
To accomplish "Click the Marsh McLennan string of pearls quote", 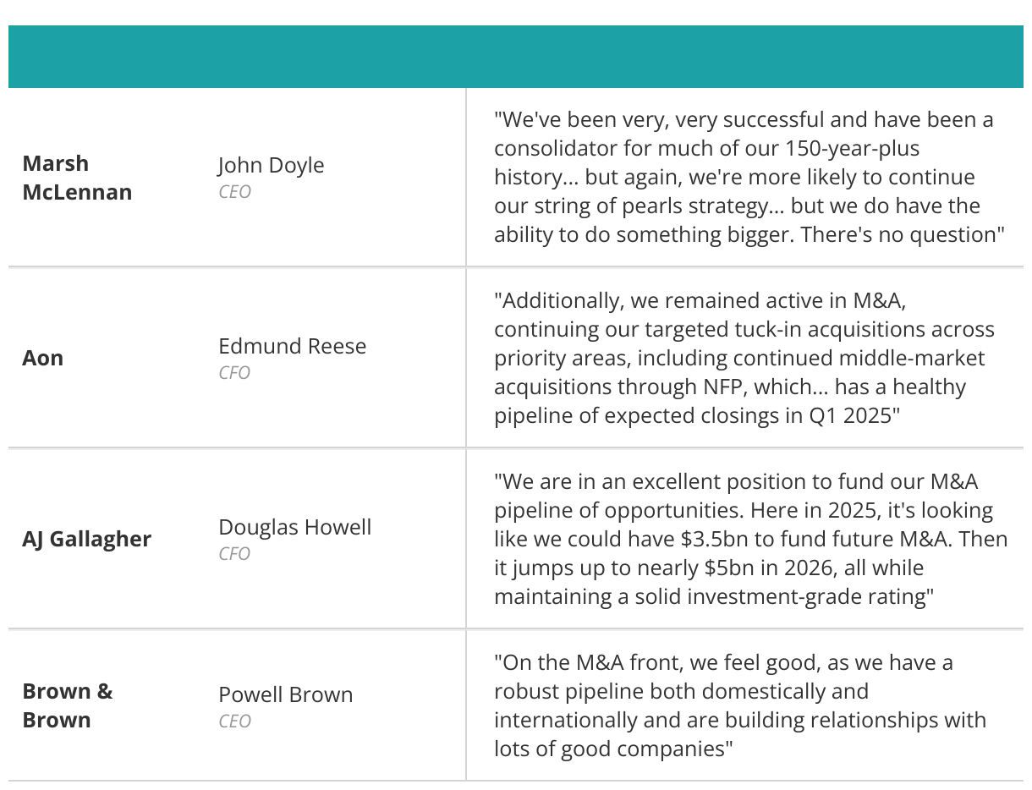I will pyautogui.click(x=749, y=177).
